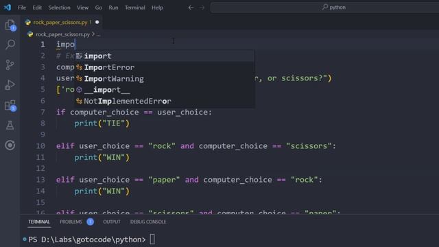
Task: Choose 'ImportError' suggestion
Action: tap(165, 67)
